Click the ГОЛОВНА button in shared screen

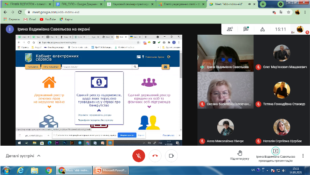[x=33, y=67]
